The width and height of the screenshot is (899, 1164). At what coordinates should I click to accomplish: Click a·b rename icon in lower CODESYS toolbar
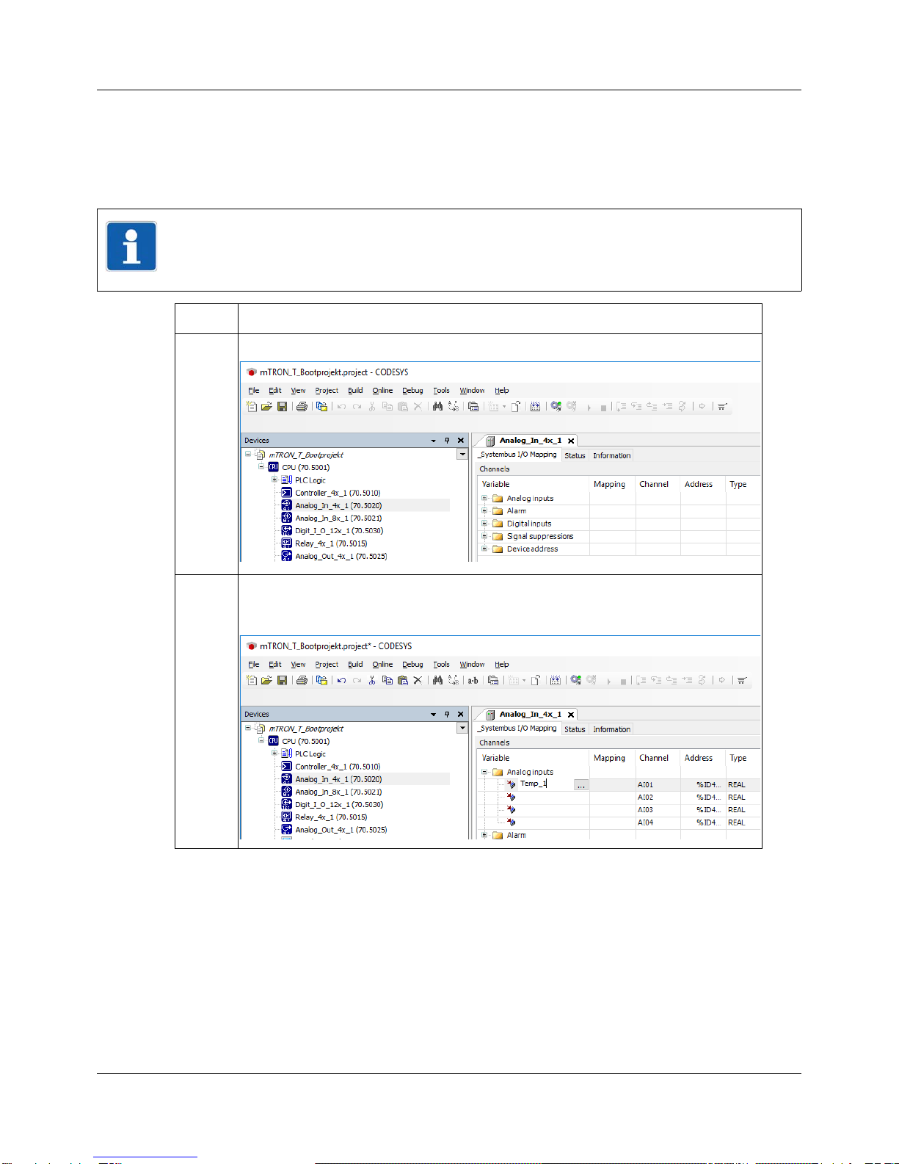click(473, 681)
